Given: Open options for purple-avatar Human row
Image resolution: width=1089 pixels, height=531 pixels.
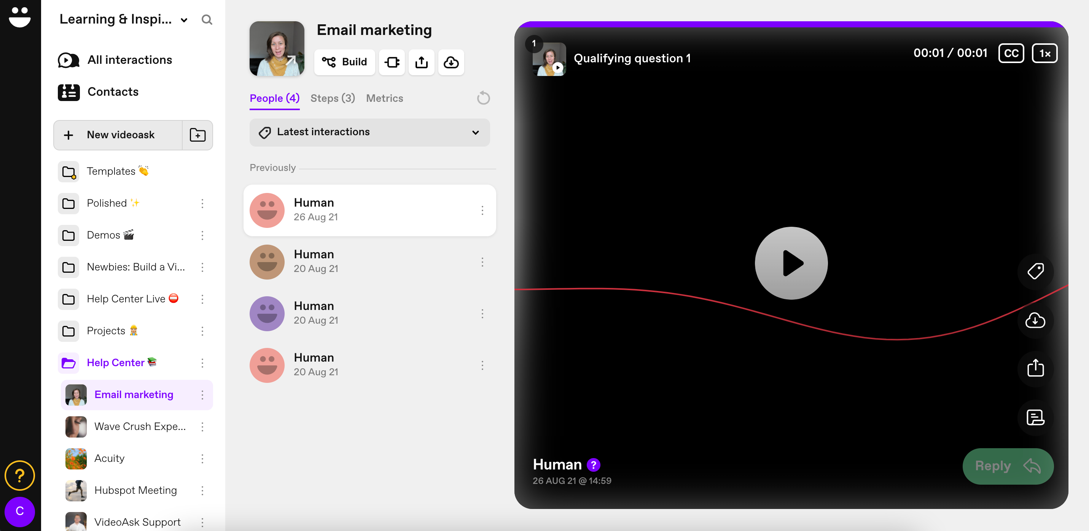Looking at the screenshot, I should 482,314.
